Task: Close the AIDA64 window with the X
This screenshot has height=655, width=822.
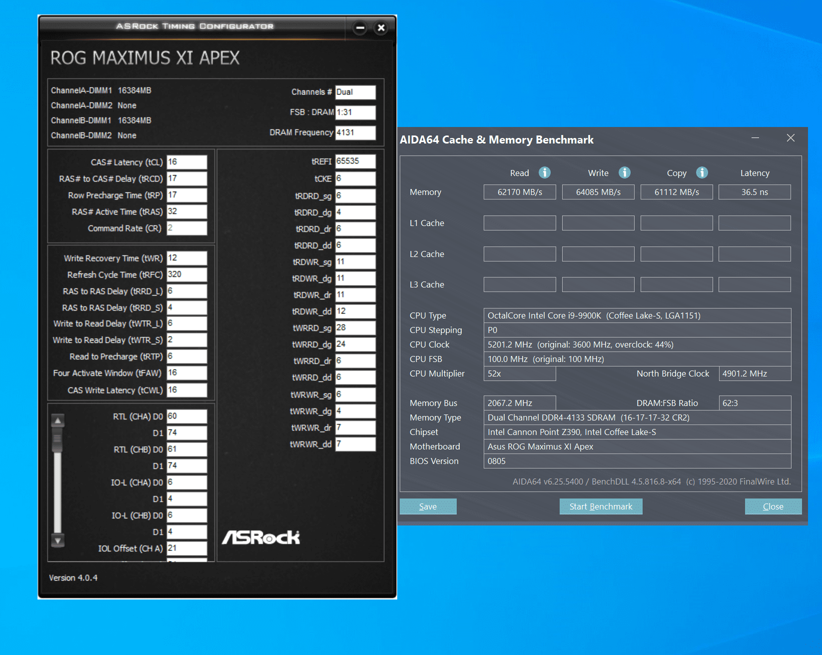Action: [791, 138]
